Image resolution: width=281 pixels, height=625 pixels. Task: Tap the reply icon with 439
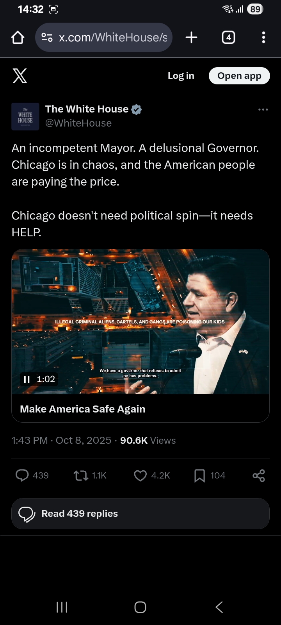(22, 475)
